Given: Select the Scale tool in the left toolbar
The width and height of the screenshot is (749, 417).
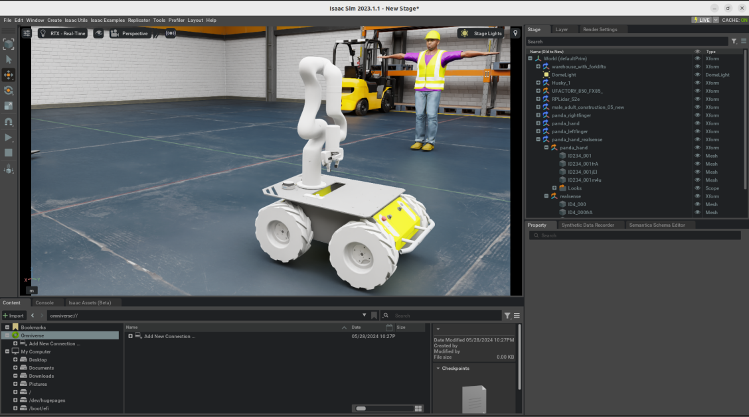Looking at the screenshot, I should [9, 106].
